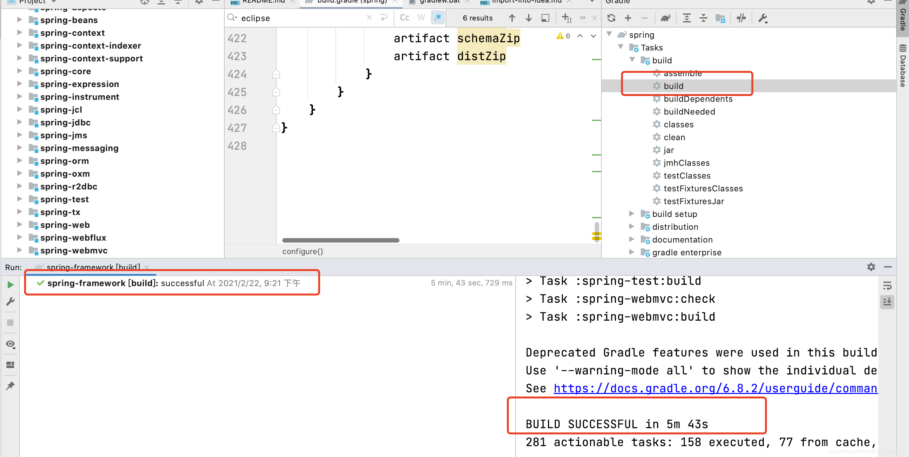Toggle Gradle offline mode icon
The height and width of the screenshot is (457, 909).
click(741, 18)
